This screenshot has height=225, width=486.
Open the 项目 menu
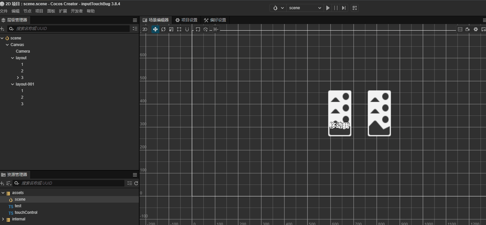39,11
